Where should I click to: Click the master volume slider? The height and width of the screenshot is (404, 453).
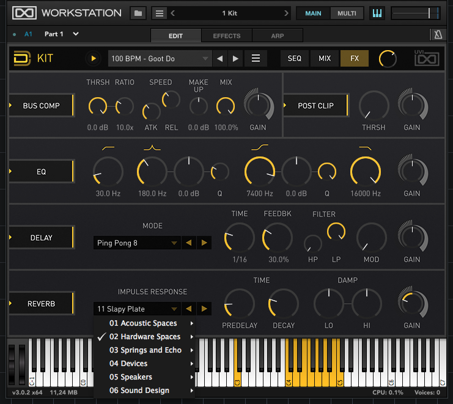[415, 13]
